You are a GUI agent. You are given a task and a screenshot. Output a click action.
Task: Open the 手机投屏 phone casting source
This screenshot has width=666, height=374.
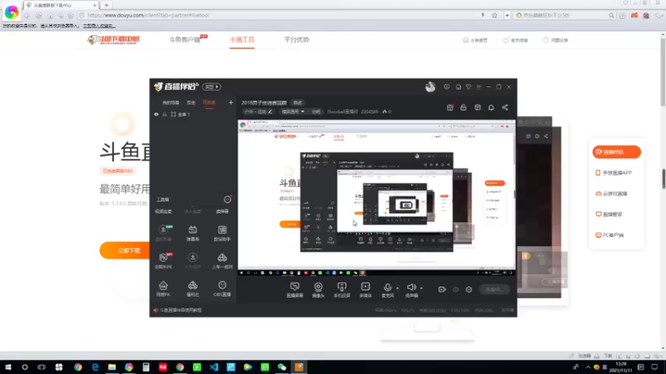[341, 290]
